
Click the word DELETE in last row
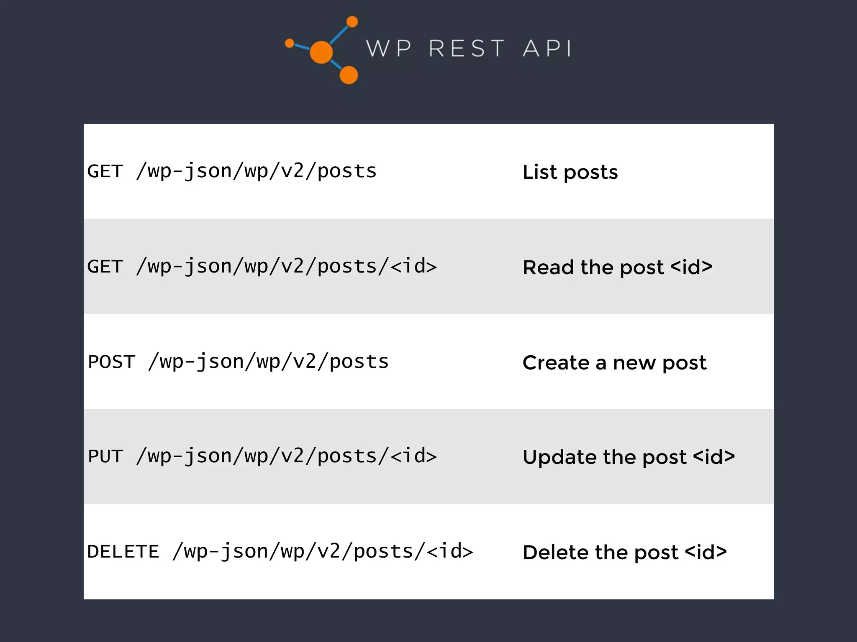123,552
